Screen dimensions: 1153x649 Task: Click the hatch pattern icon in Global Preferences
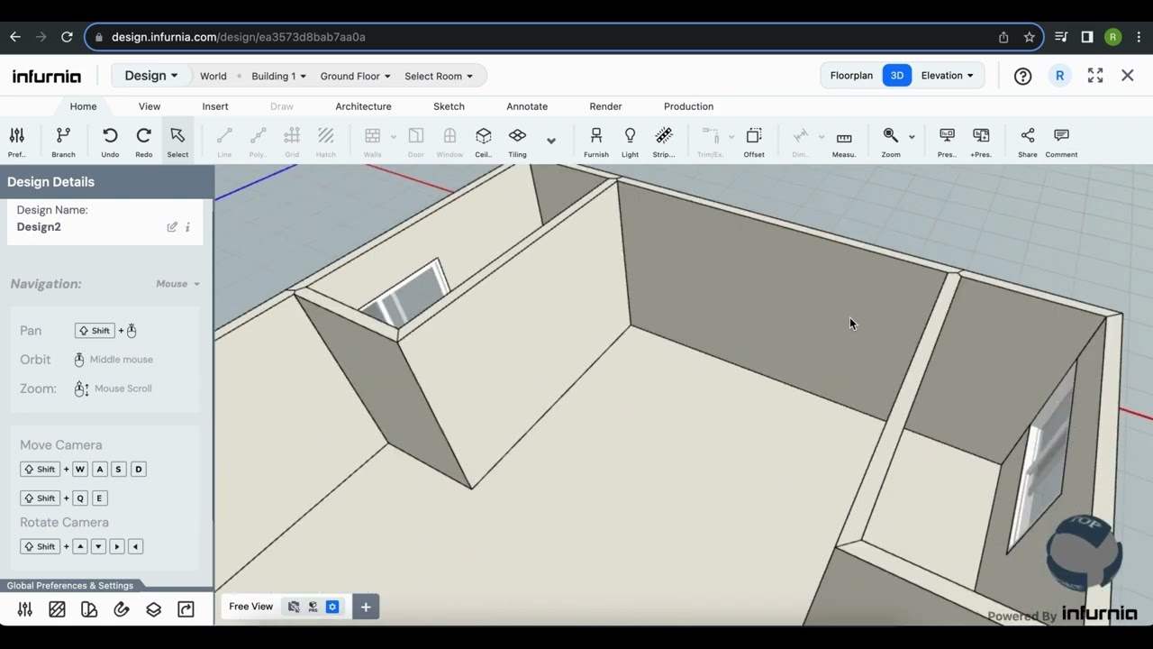point(57,609)
